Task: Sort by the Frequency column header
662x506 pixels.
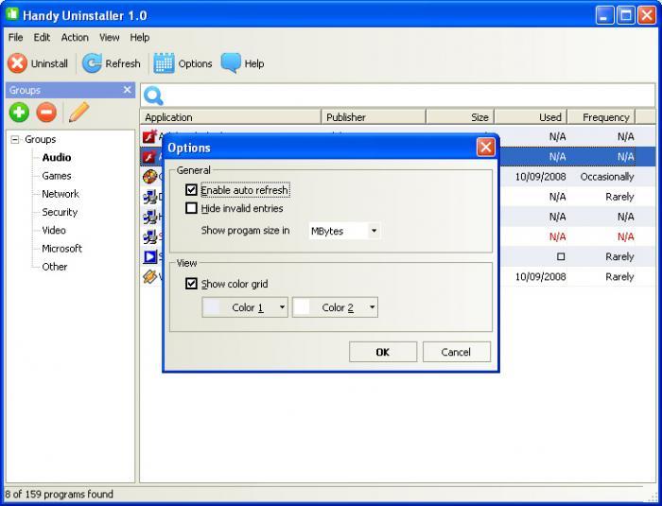Action: coord(601,117)
